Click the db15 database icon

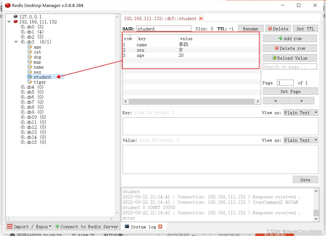[x=23, y=142]
